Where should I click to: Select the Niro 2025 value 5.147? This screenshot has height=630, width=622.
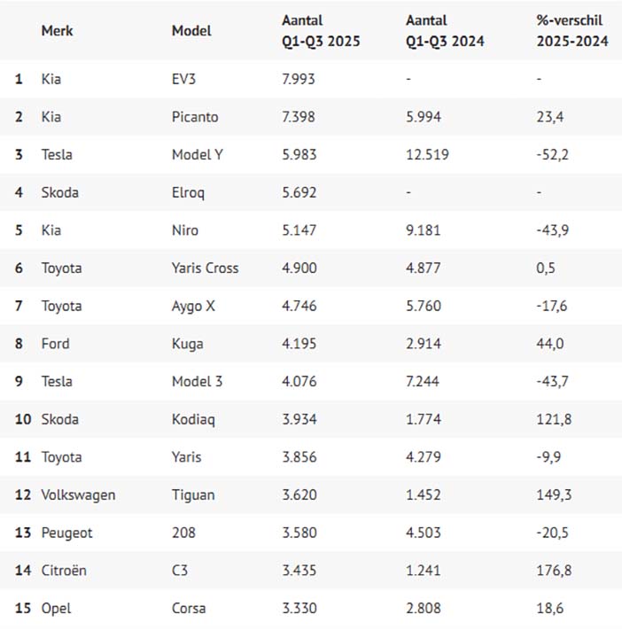pyautogui.click(x=299, y=230)
